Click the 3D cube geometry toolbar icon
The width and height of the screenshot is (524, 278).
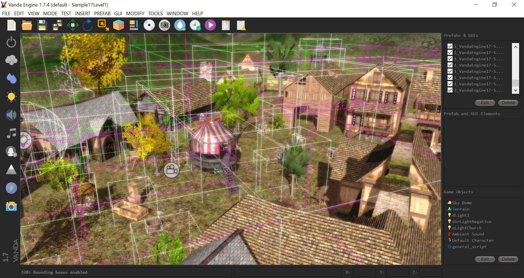118,25
